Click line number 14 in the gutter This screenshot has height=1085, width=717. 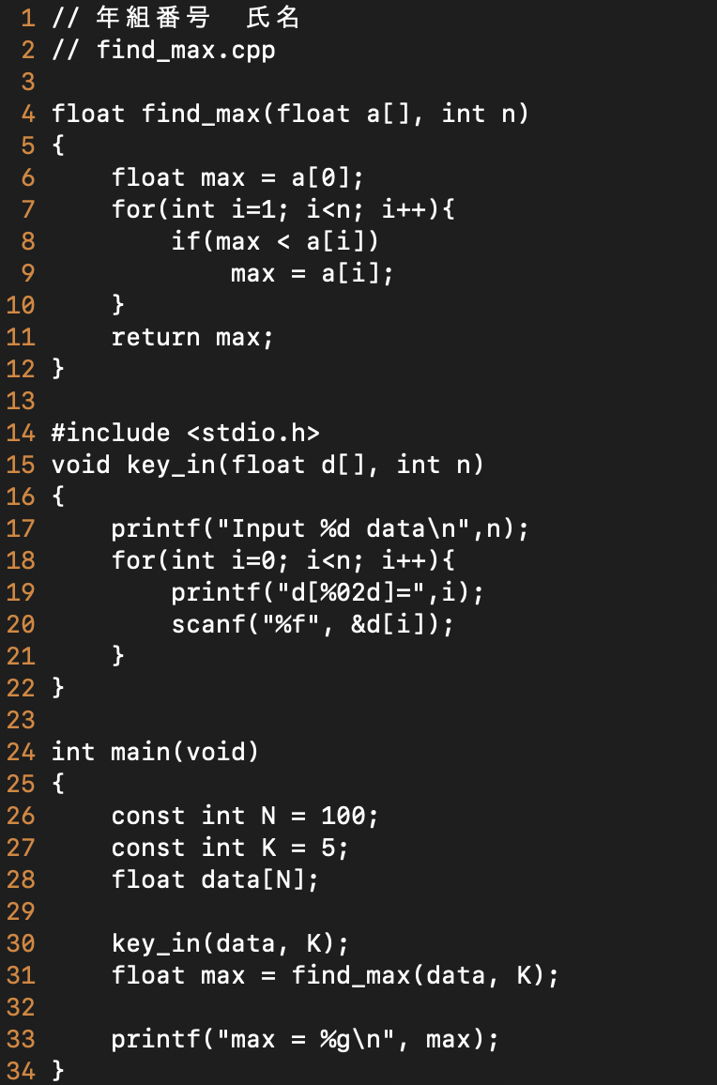coord(21,434)
